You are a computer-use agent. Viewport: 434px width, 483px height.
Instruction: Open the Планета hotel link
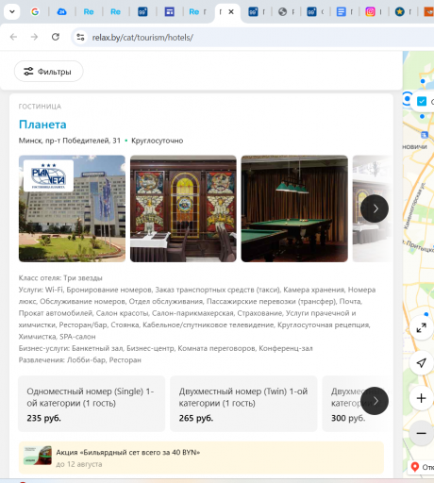click(x=42, y=125)
